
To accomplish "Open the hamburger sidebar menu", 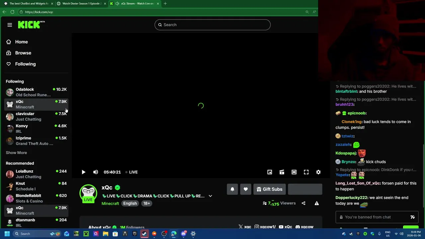I will click(x=10, y=25).
